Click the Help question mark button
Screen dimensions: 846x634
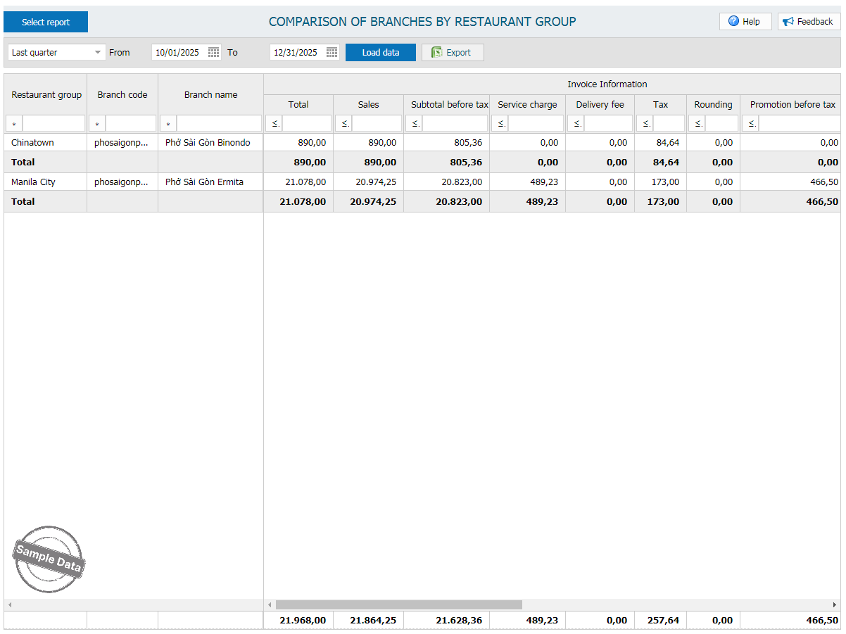tap(745, 22)
